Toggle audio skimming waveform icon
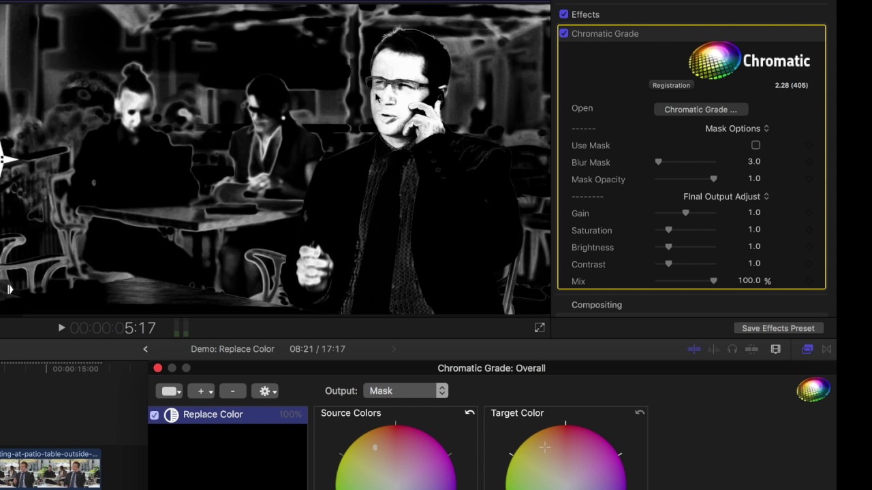Screen dimensions: 872x490 pyautogui.click(x=713, y=349)
